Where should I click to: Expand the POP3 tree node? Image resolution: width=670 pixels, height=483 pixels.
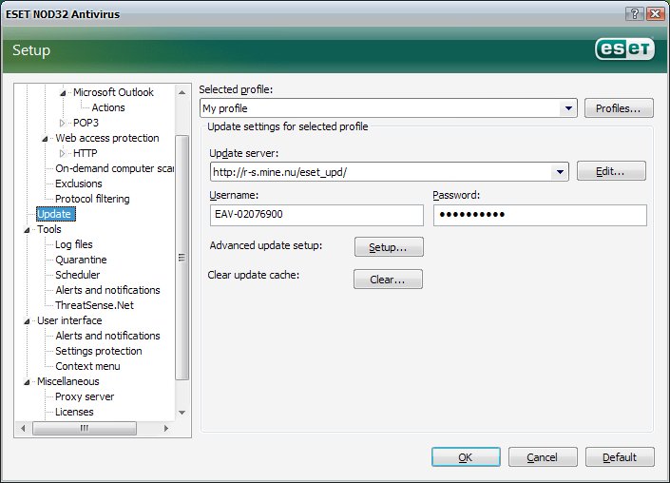click(63, 123)
